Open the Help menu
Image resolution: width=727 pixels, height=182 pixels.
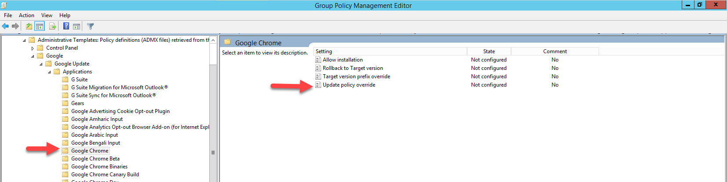click(x=65, y=15)
